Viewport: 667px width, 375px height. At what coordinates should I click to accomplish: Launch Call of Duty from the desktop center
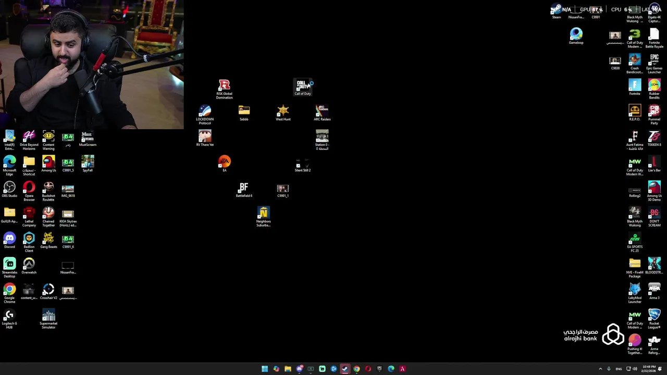303,87
